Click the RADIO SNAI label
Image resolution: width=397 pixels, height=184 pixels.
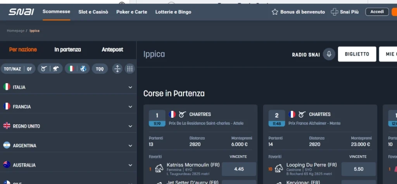click(306, 54)
